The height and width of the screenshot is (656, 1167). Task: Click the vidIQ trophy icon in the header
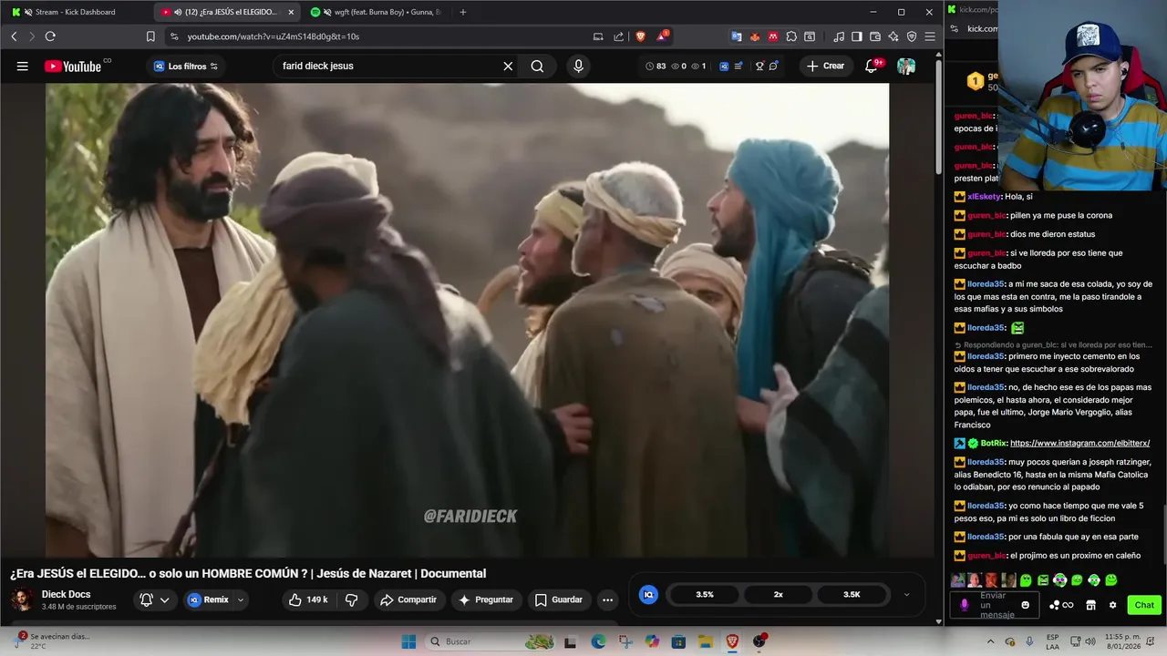[x=759, y=66]
